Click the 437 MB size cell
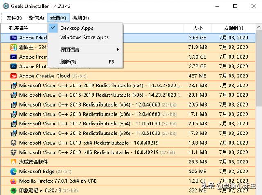 click(197, 76)
